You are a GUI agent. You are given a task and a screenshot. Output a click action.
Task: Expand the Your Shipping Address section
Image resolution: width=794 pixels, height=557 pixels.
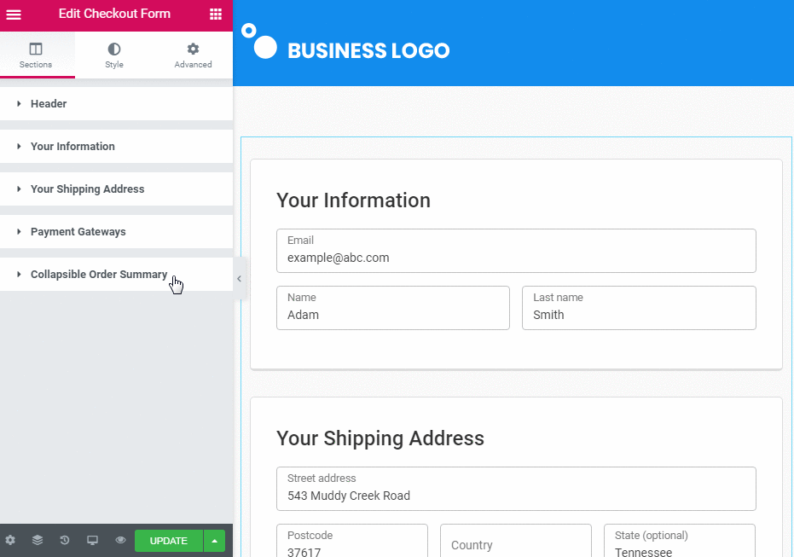[x=117, y=189]
